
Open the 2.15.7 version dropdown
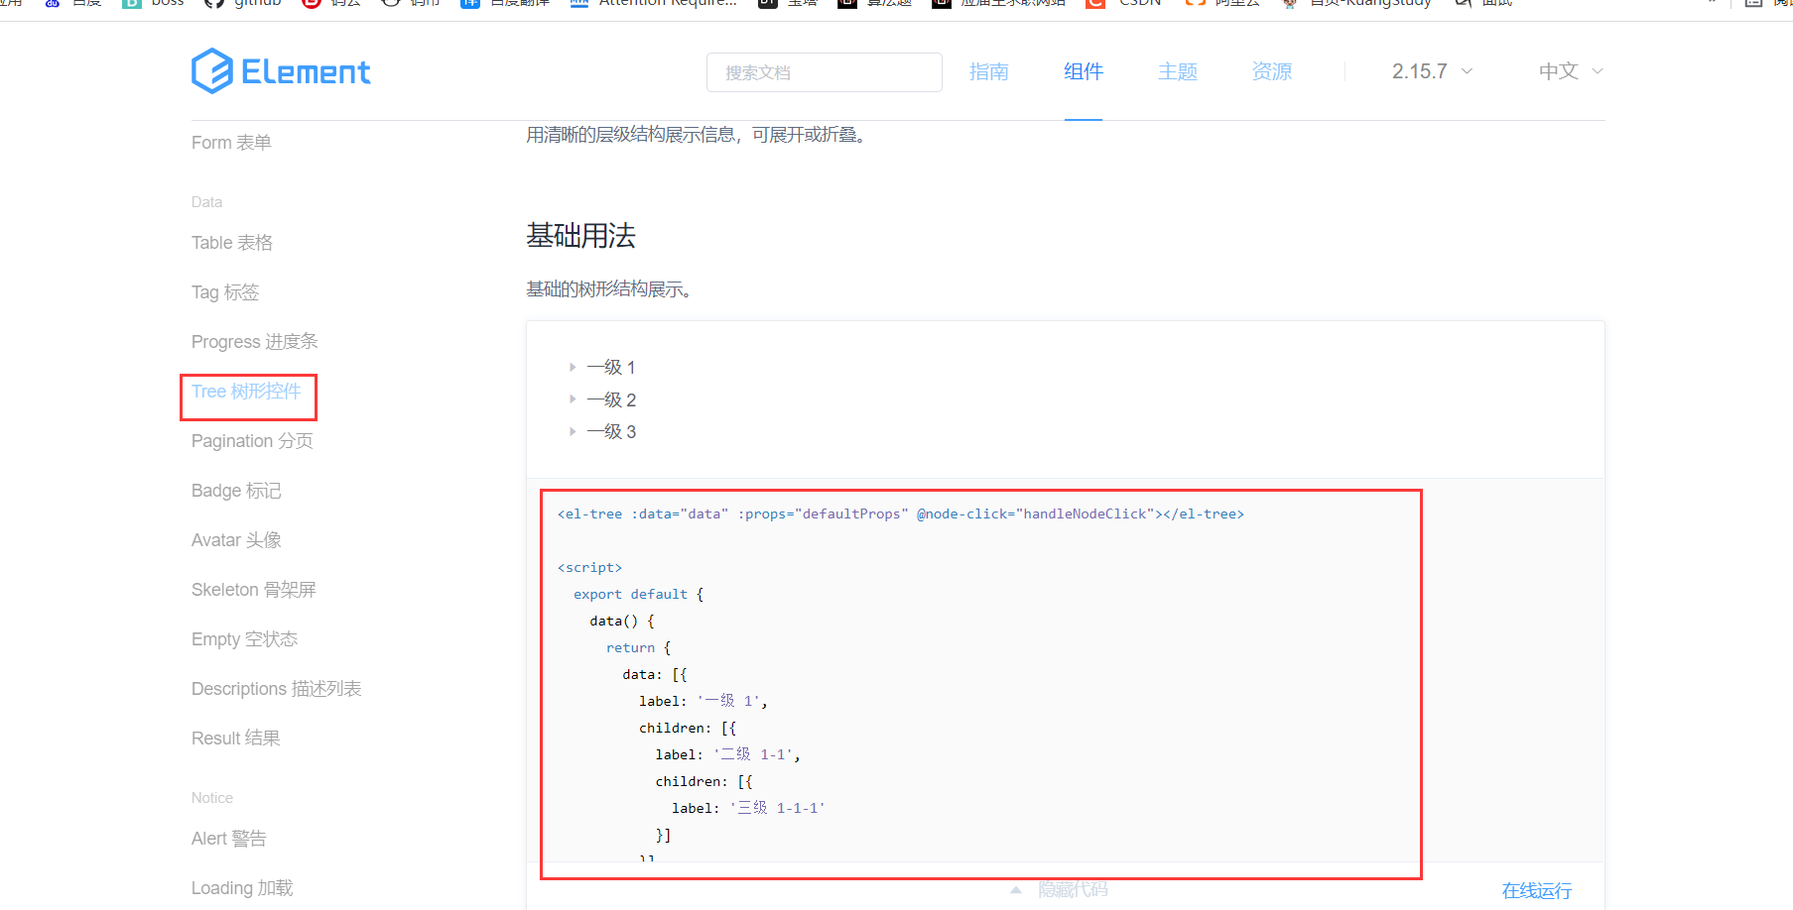pos(1432,71)
